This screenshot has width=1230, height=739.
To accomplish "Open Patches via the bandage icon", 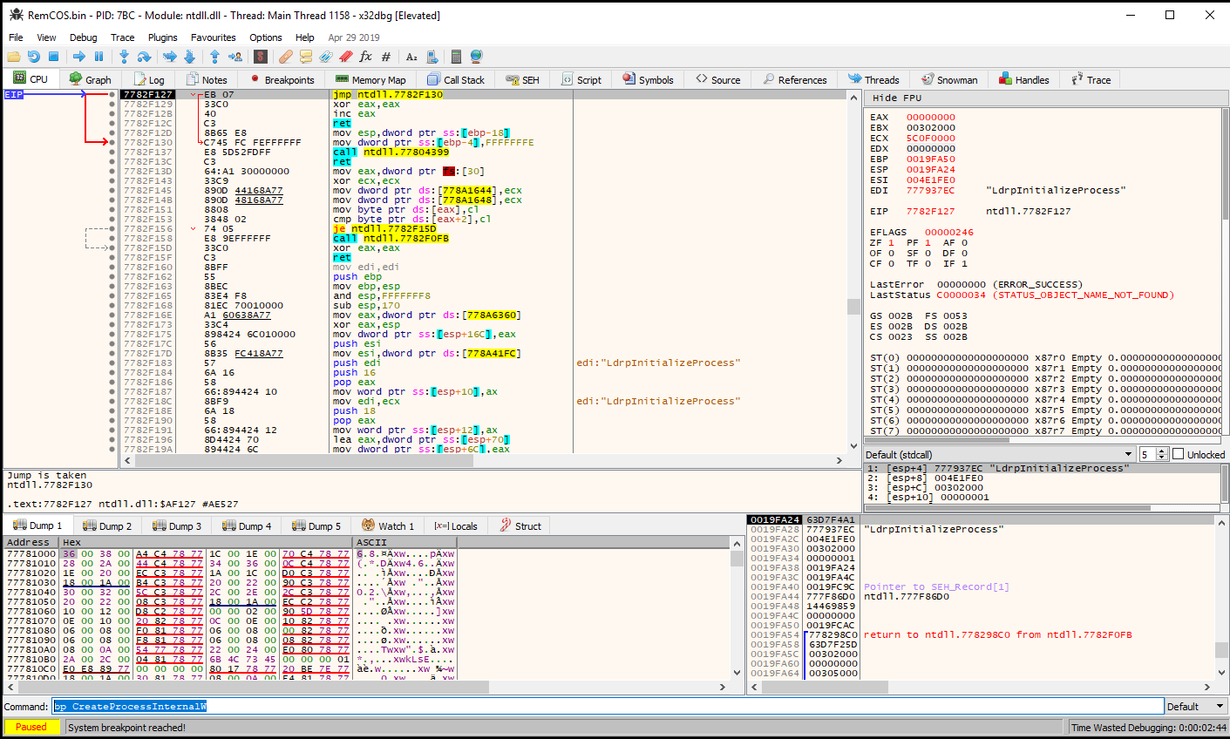I will click(x=285, y=57).
